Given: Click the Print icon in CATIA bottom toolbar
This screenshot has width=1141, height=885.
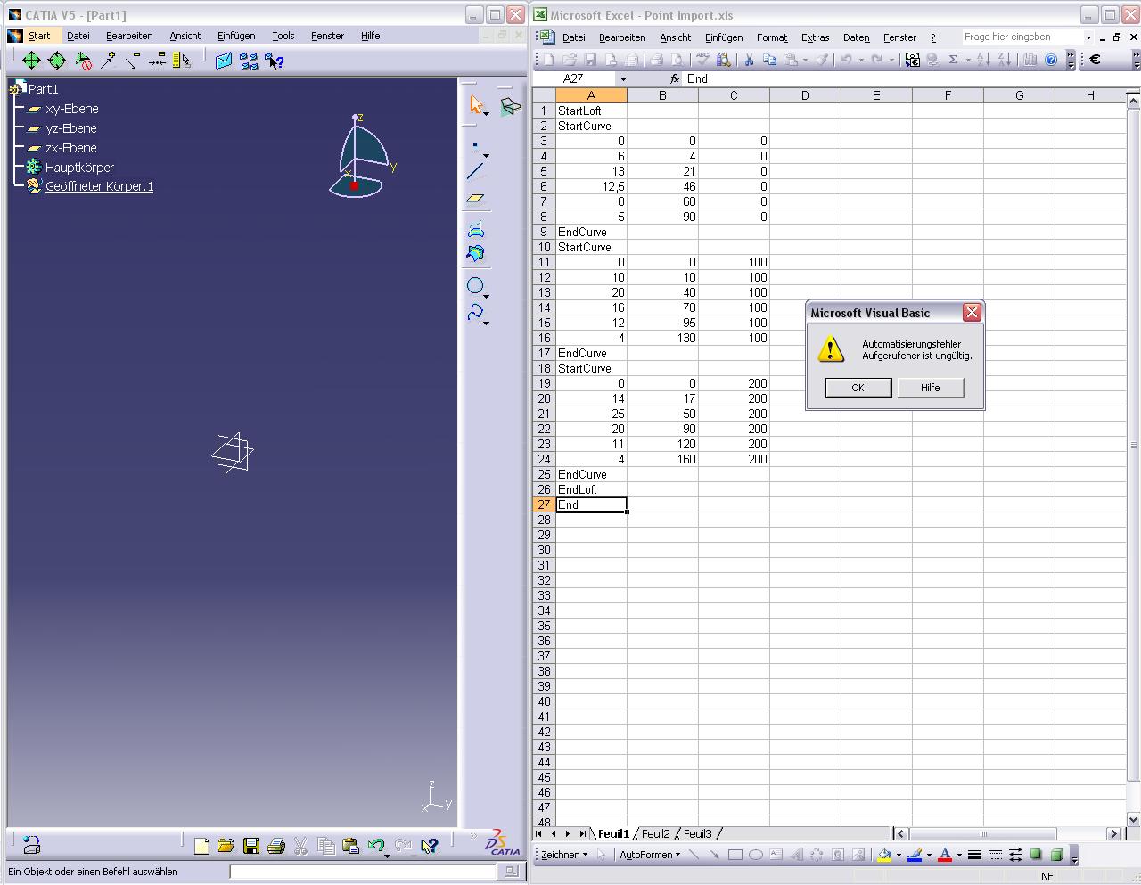Looking at the screenshot, I should pyautogui.click(x=276, y=846).
